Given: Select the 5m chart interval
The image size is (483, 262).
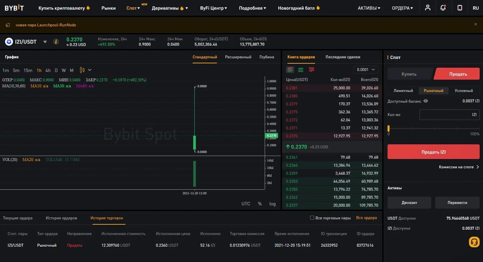Looking at the screenshot, I should point(16,70).
